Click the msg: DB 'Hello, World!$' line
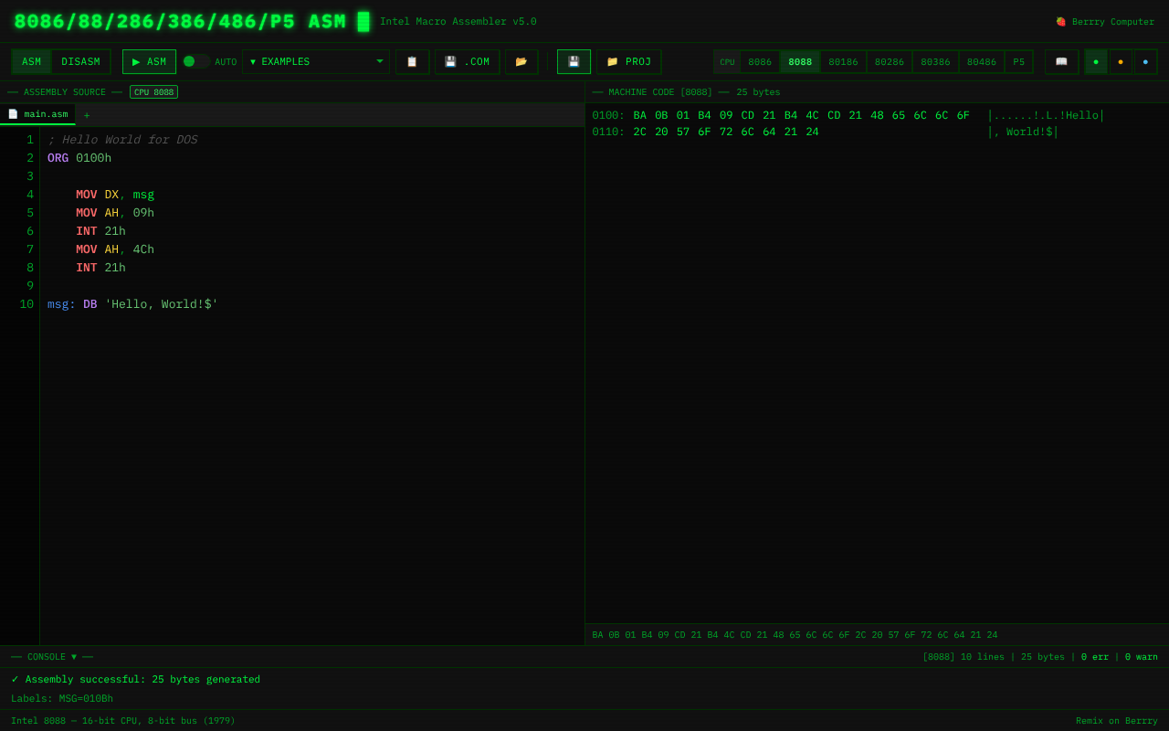 tap(132, 304)
